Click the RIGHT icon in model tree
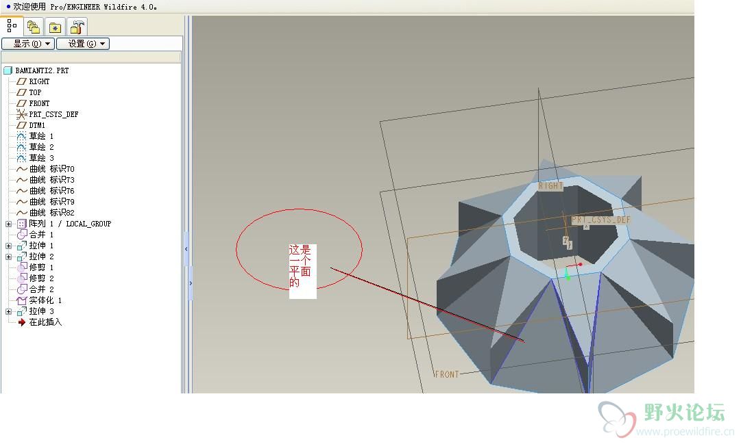 click(22, 81)
